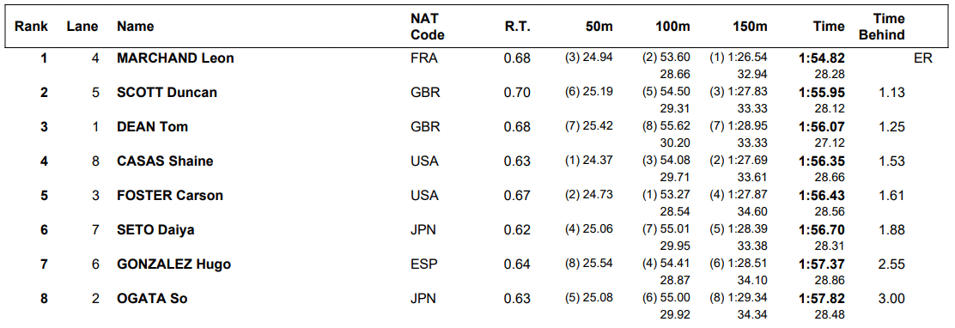Image resolution: width=955 pixels, height=328 pixels.
Task: Click the 3.00 time behind value
Action: pos(891,299)
